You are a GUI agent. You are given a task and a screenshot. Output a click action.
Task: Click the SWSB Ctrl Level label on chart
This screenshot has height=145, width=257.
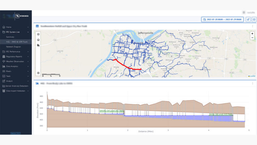pos(221,114)
